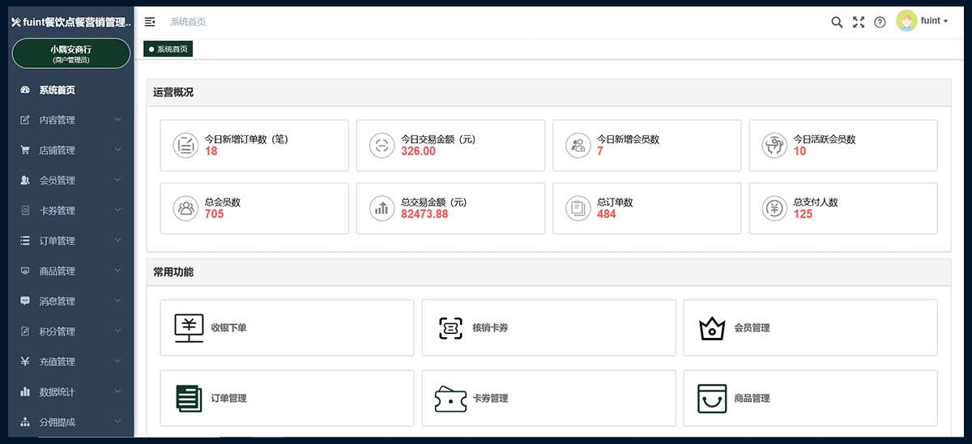Open the help question mark icon
The width and height of the screenshot is (972, 444).
tap(880, 22)
